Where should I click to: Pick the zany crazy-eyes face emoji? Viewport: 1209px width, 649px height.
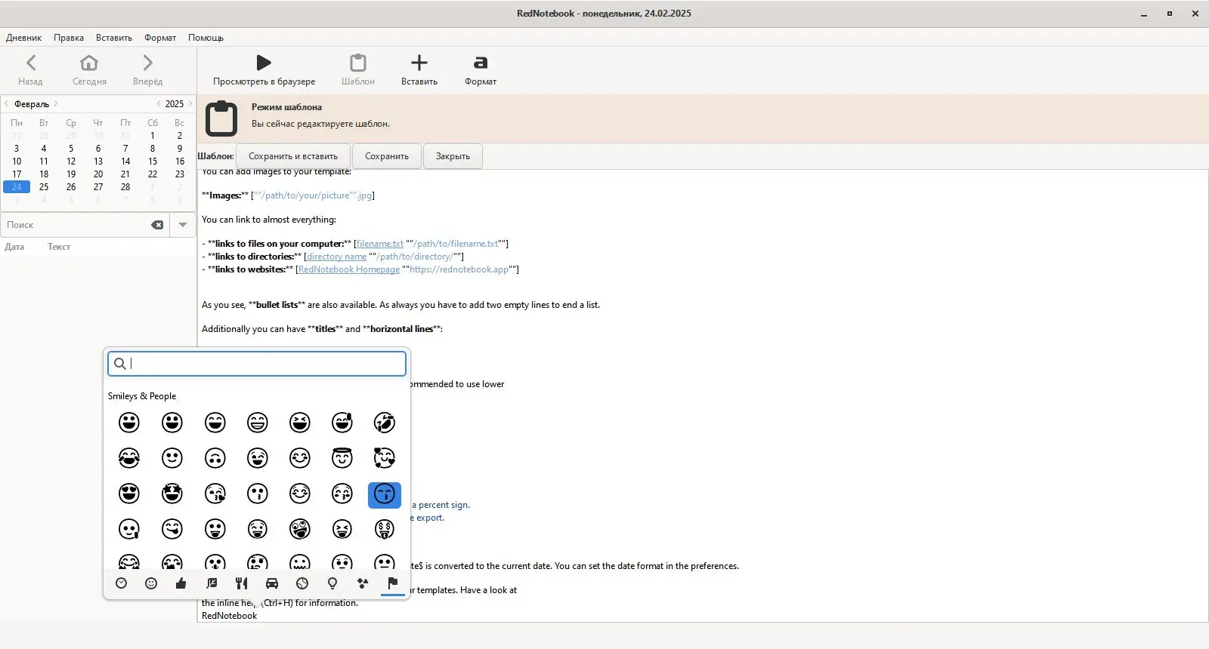pos(300,529)
